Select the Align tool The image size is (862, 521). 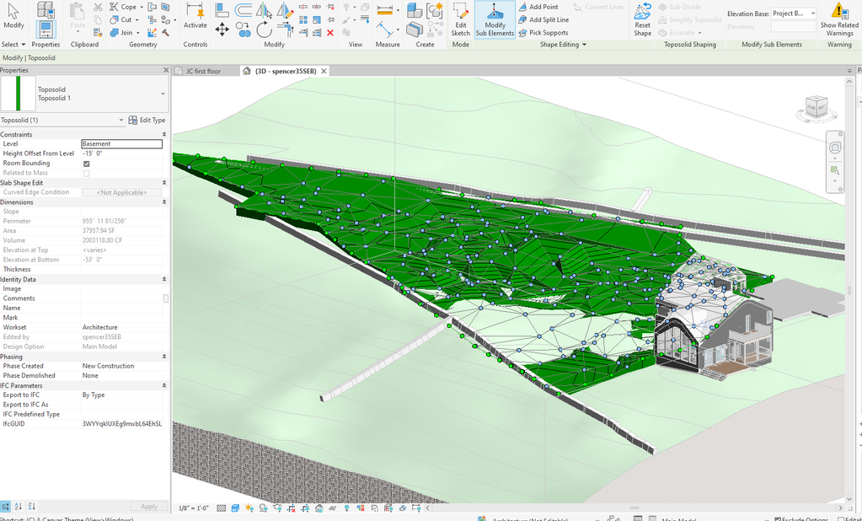point(222,10)
